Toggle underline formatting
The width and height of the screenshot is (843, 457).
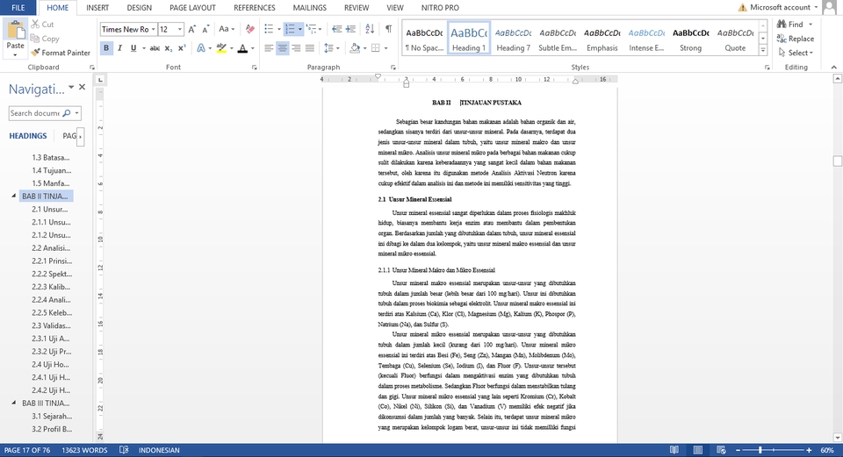point(133,48)
